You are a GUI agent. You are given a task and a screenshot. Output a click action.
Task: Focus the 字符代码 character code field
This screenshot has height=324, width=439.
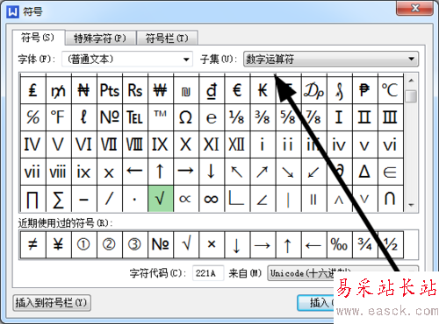click(x=208, y=273)
